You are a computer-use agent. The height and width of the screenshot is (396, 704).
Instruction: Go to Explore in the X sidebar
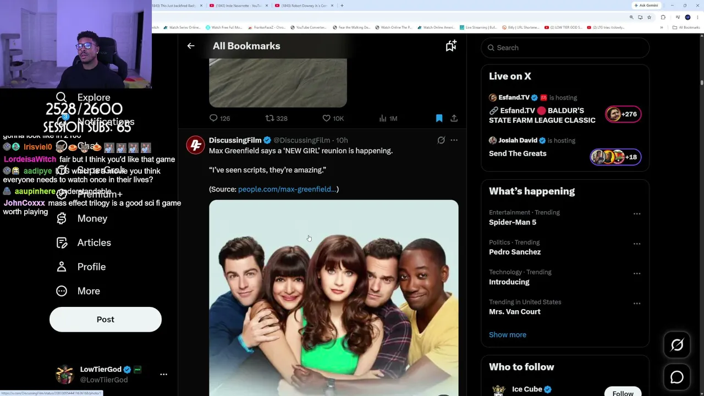(x=83, y=97)
